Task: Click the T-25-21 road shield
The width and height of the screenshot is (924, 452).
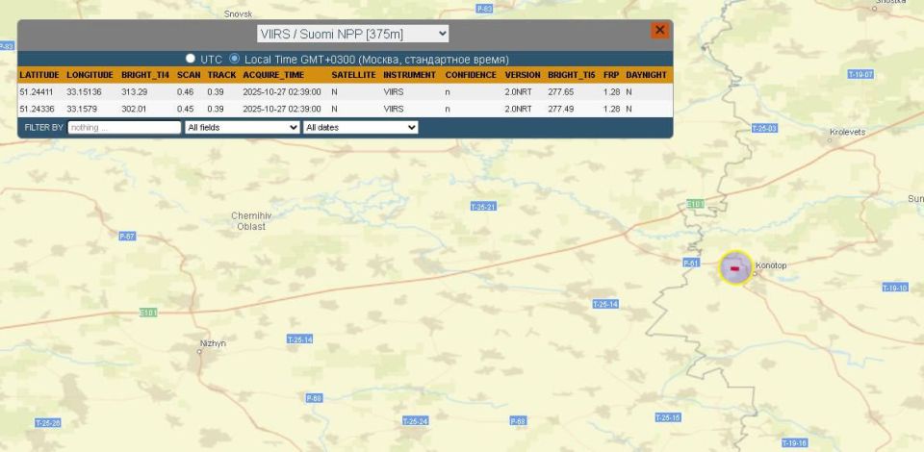Action: 483,207
